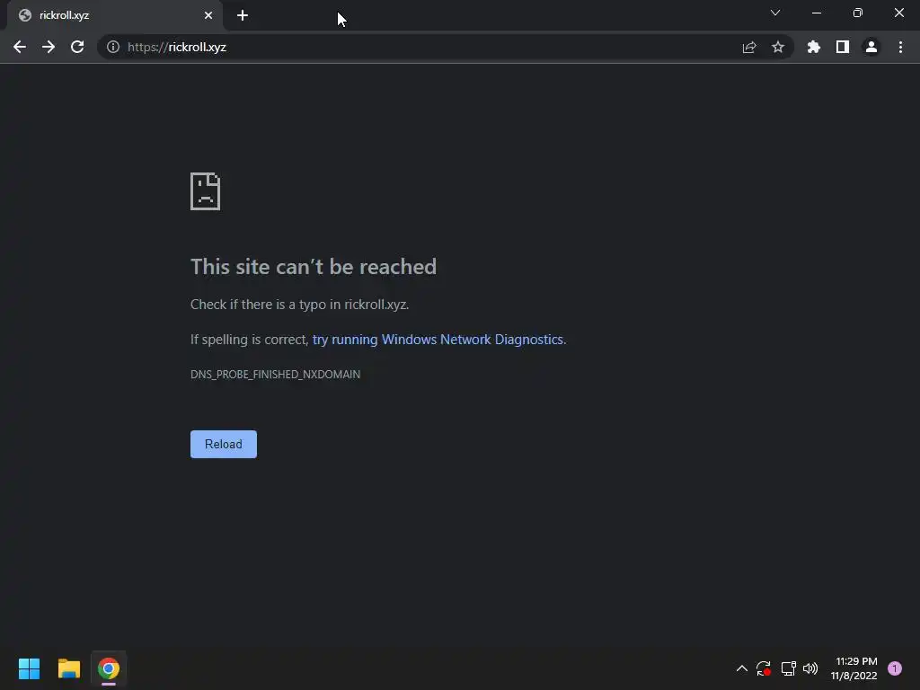Open a new tab with plus button
Viewport: 920px width, 690px height.
243,15
